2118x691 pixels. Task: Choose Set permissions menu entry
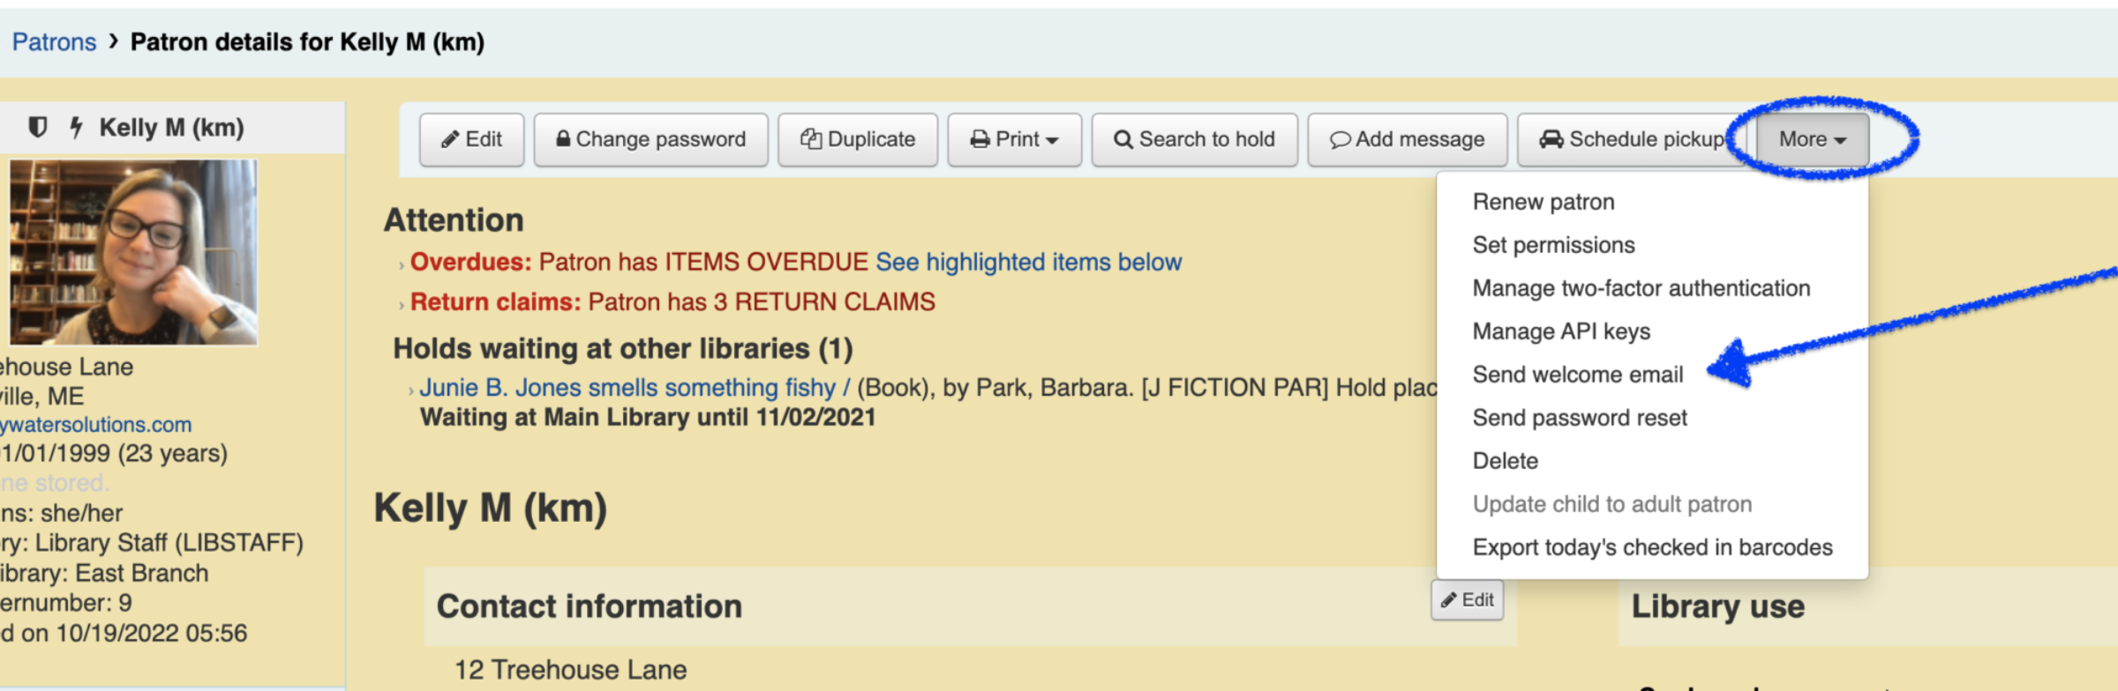[1553, 245]
